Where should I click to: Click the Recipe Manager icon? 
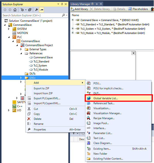click(89, 118)
